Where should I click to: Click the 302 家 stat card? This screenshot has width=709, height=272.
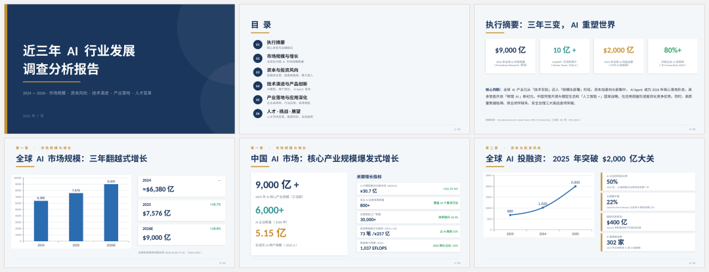coord(648,243)
